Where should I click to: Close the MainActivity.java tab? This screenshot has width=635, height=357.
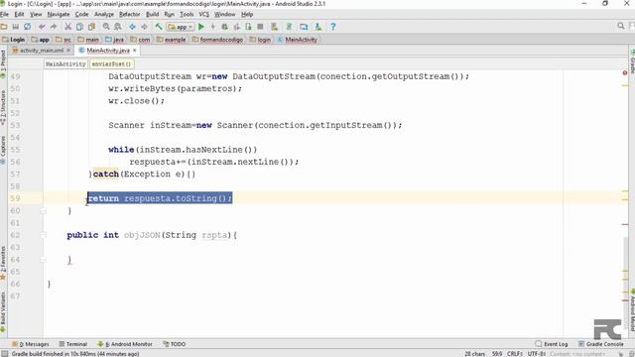[x=135, y=51]
